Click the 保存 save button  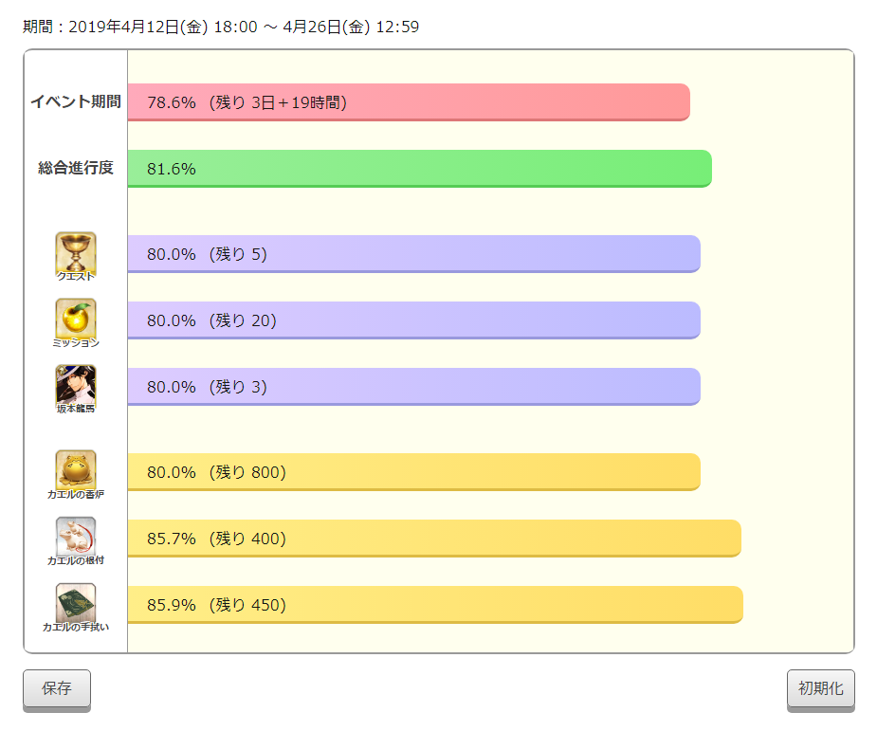pos(57,688)
